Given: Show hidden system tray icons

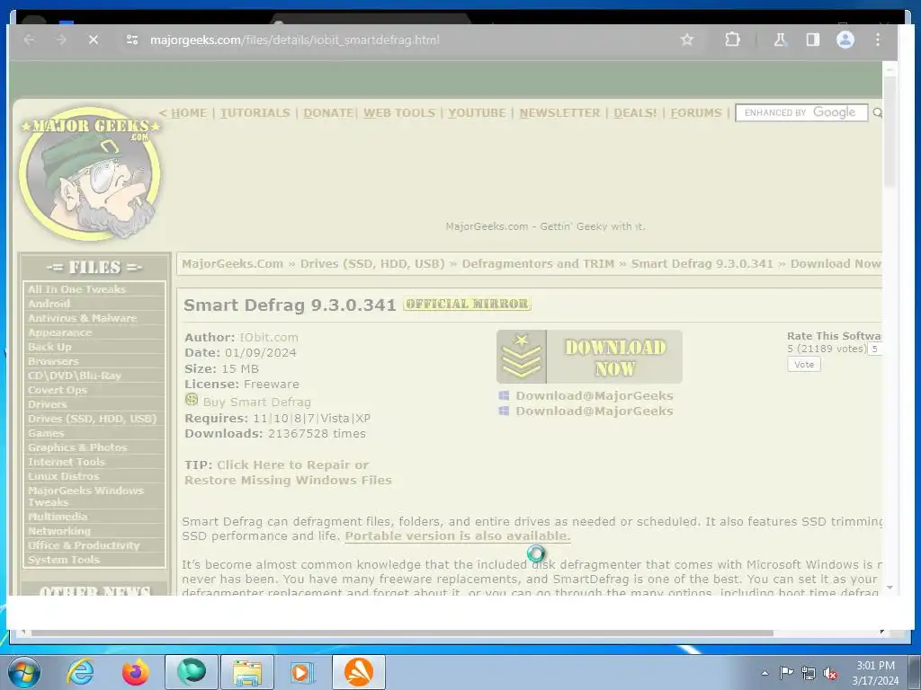Looking at the screenshot, I should point(765,673).
